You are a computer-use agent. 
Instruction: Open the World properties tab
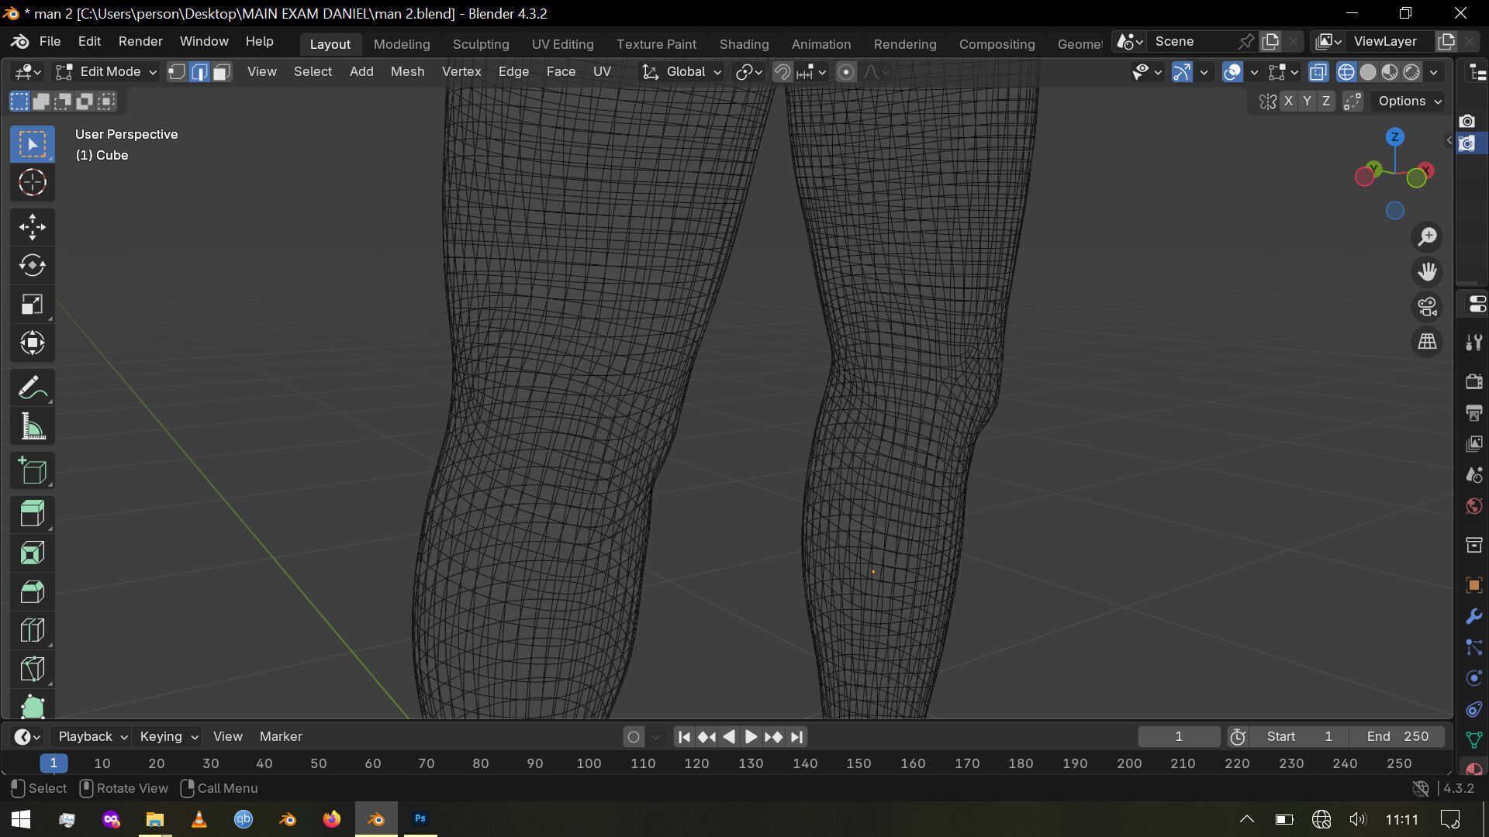pos(1473,506)
